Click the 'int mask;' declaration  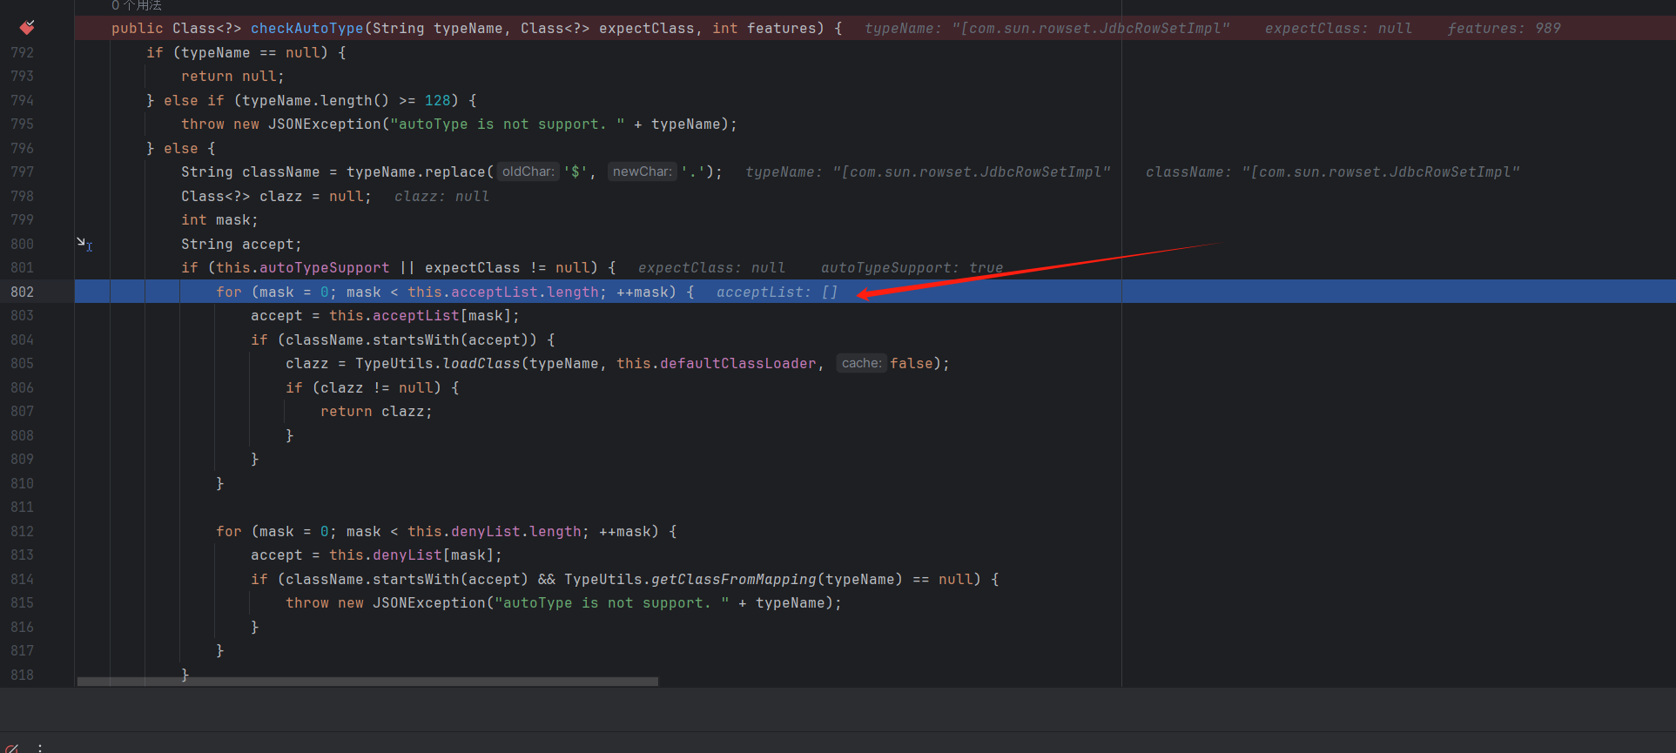click(x=219, y=219)
